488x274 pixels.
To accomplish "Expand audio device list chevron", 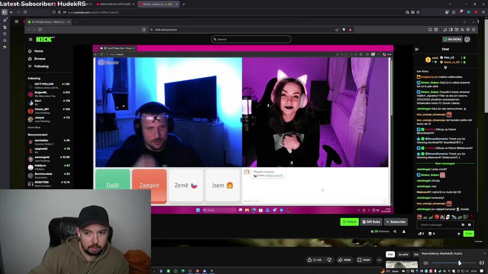I will pos(484,253).
